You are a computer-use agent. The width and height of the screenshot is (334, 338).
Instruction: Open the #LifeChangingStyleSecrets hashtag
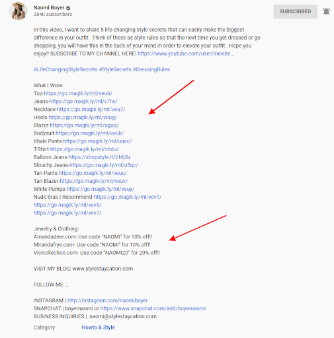click(65, 69)
